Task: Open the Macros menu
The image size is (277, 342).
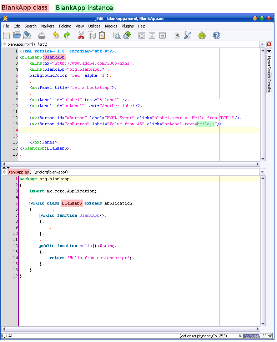Action: 111,26
